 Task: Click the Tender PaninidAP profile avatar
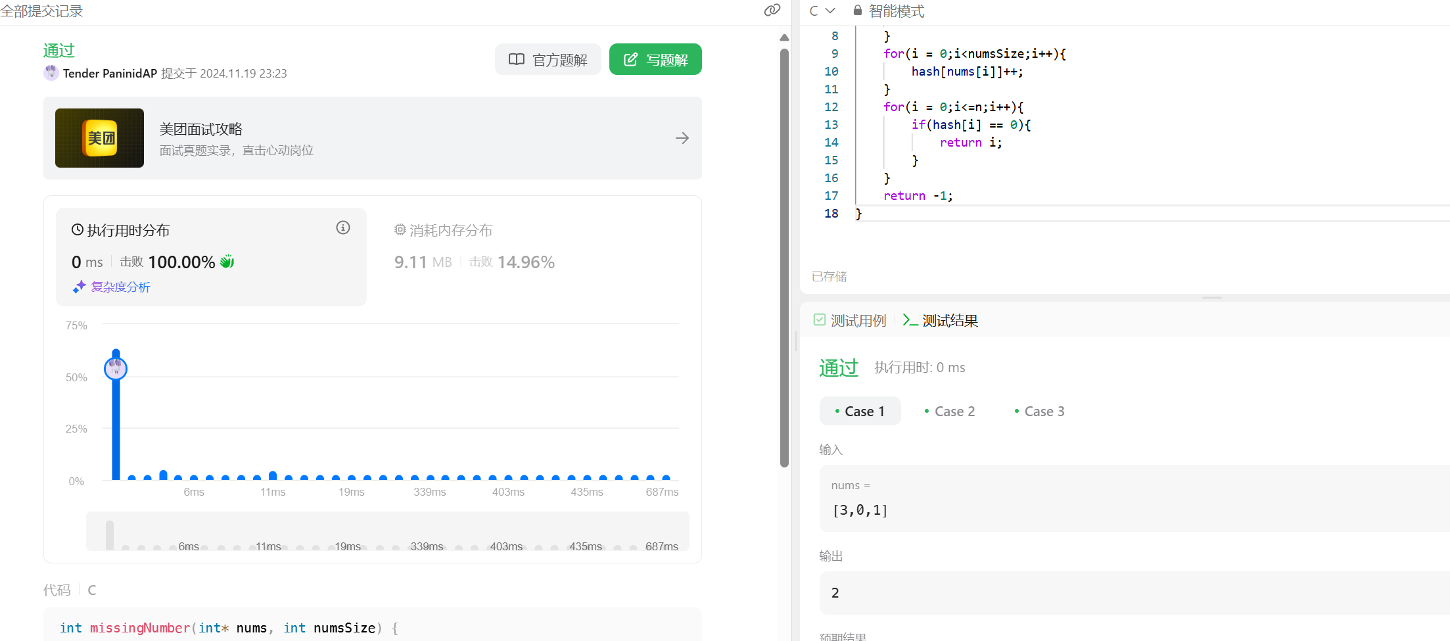51,73
